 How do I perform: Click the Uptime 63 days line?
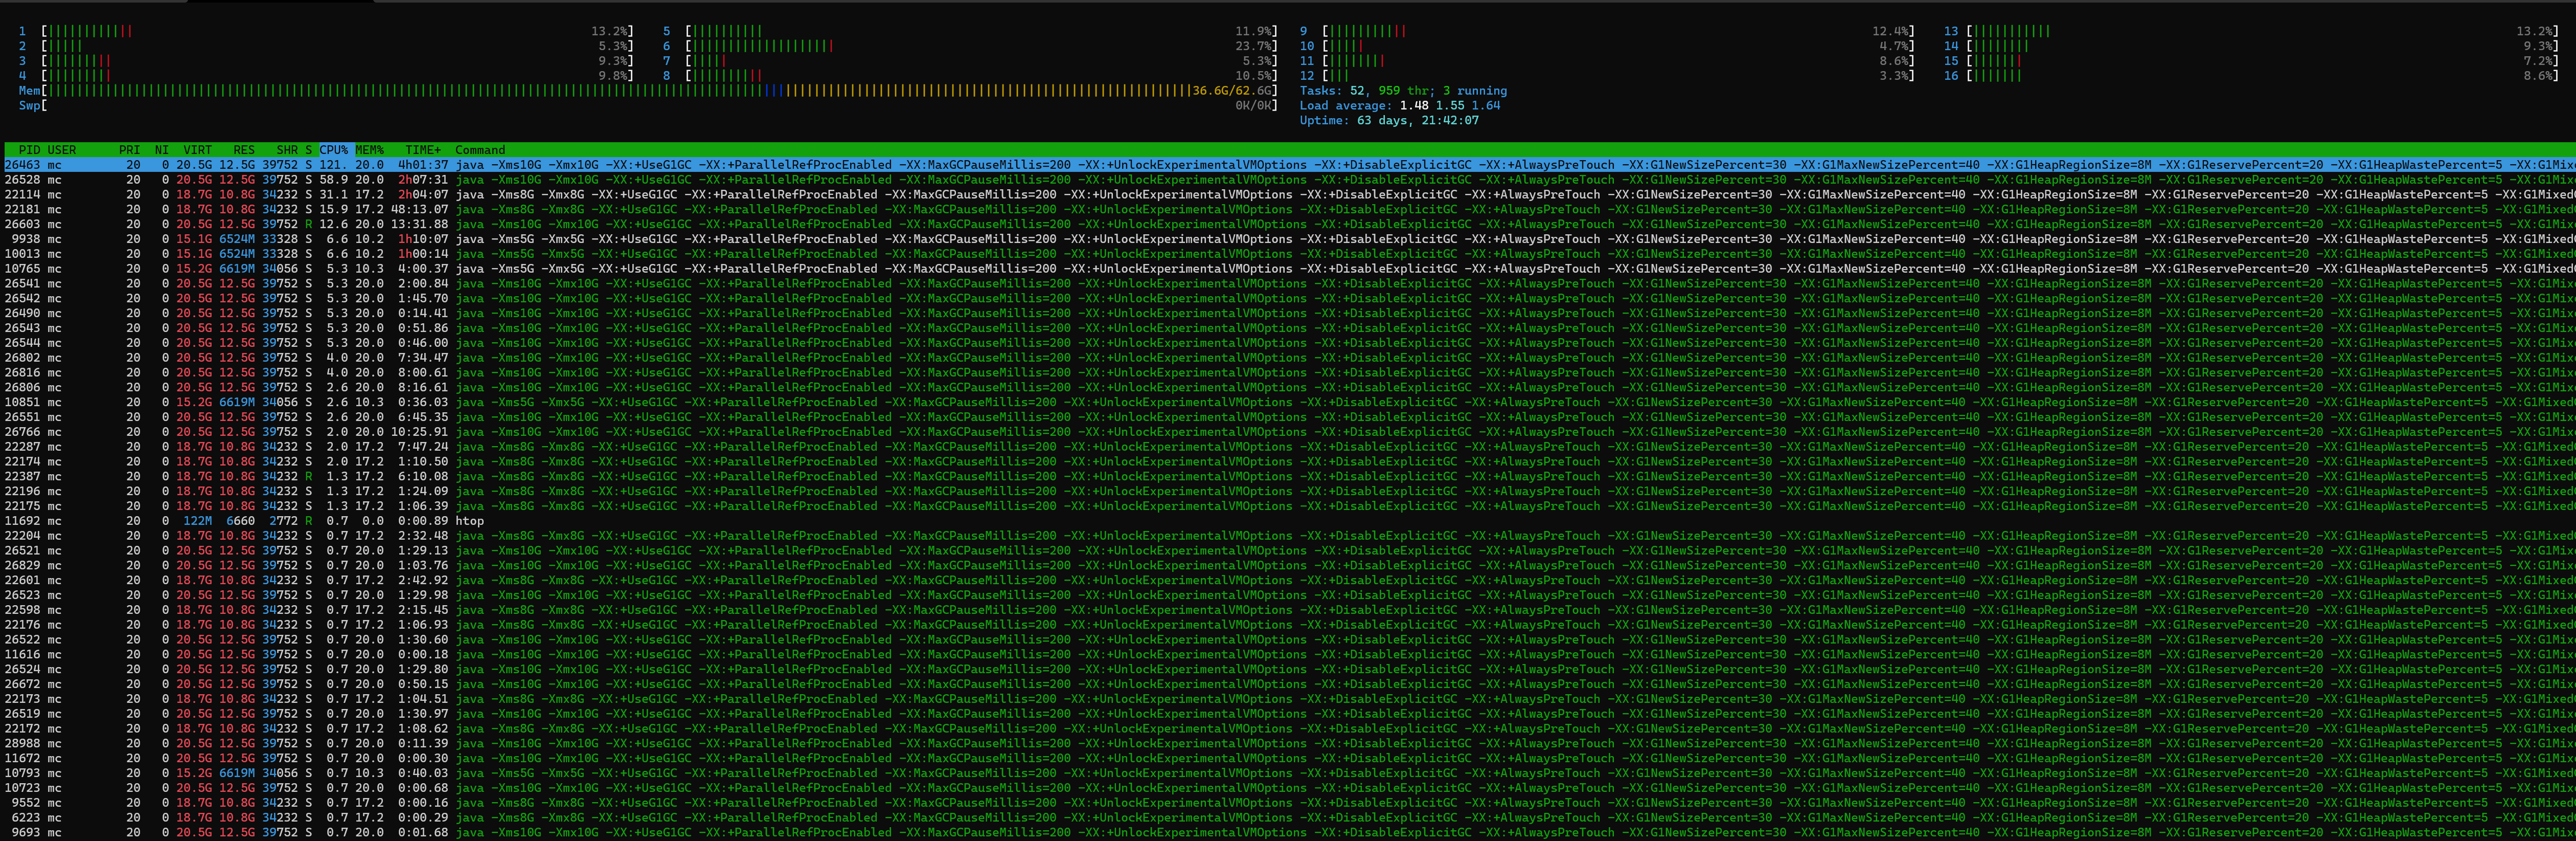(1389, 121)
